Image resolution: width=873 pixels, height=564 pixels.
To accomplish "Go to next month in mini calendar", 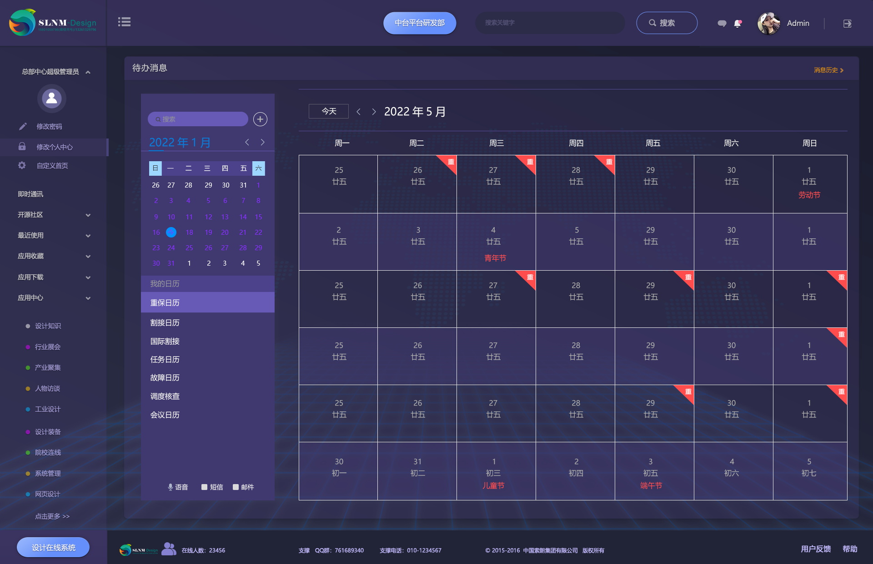I will [262, 142].
